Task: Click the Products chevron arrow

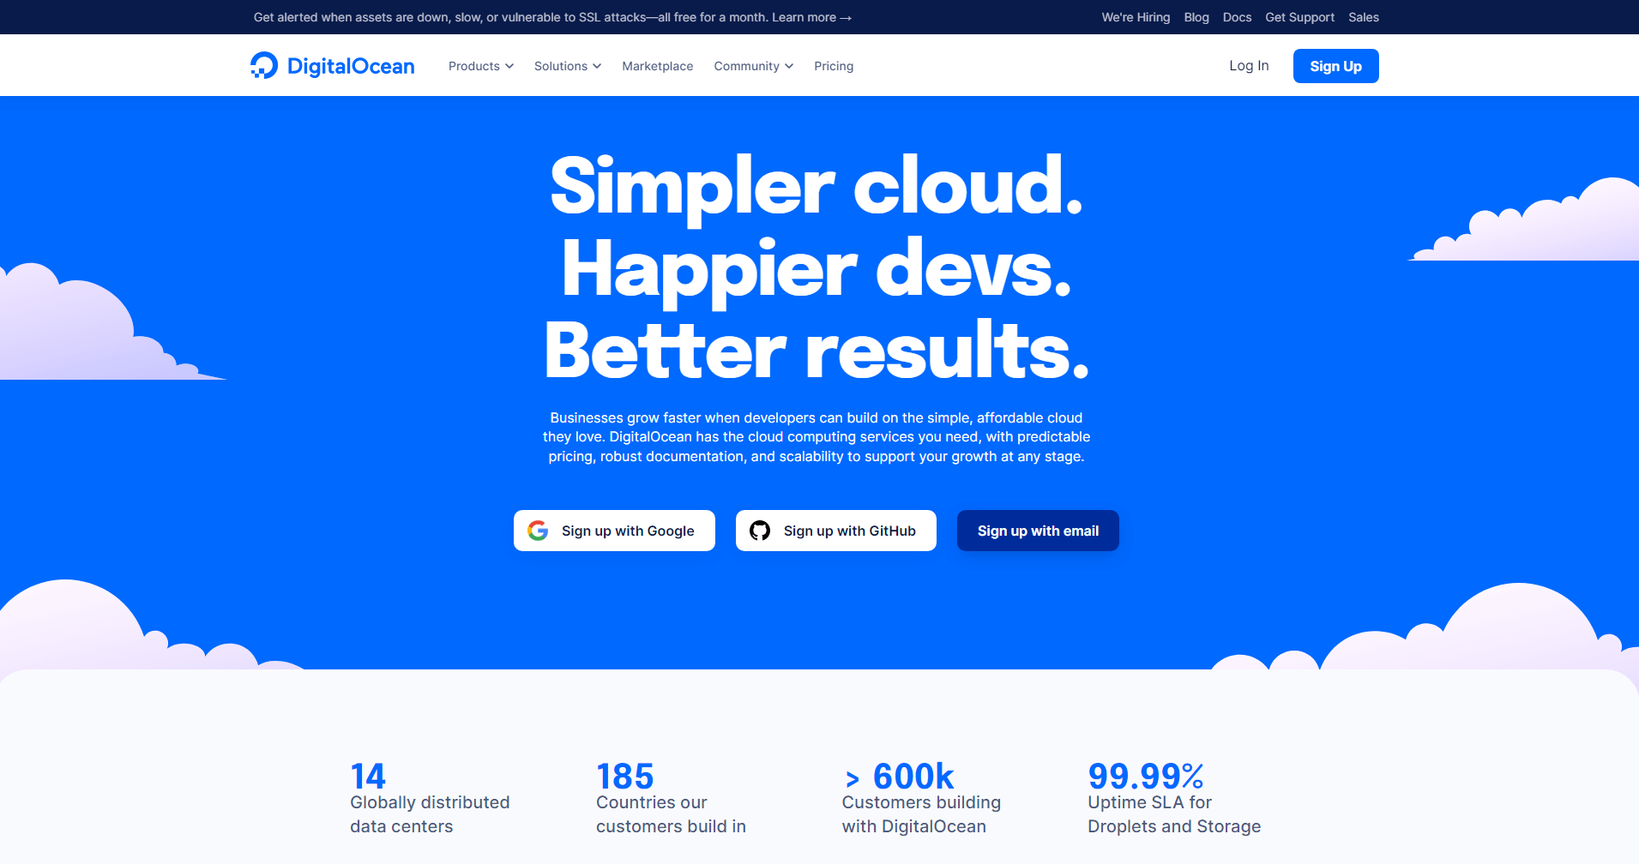Action: point(509,66)
